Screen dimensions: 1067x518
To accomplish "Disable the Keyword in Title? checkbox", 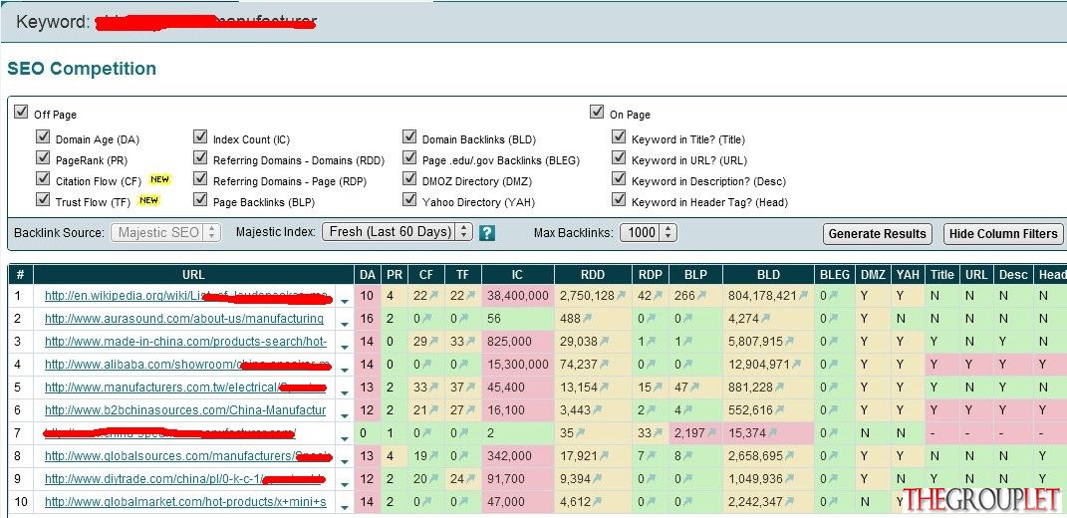I will 619,136.
